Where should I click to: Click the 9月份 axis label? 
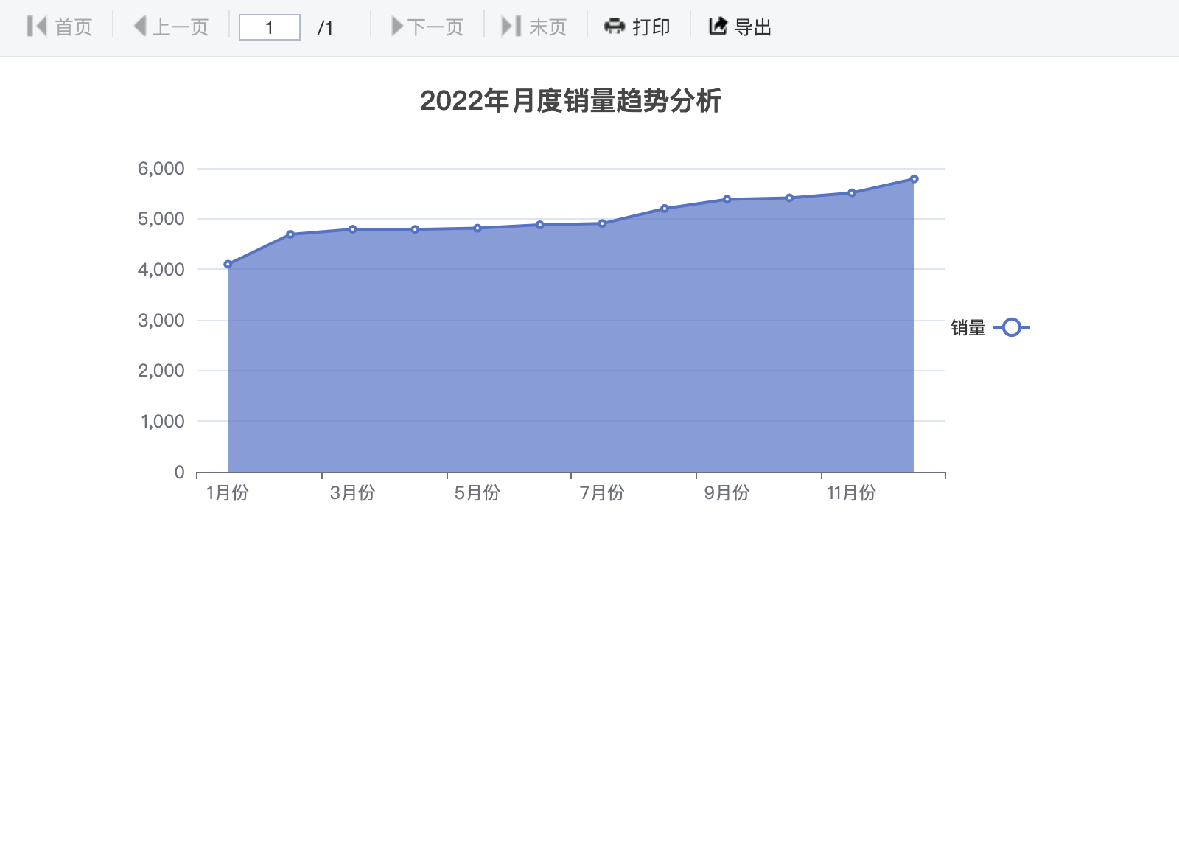click(x=727, y=492)
